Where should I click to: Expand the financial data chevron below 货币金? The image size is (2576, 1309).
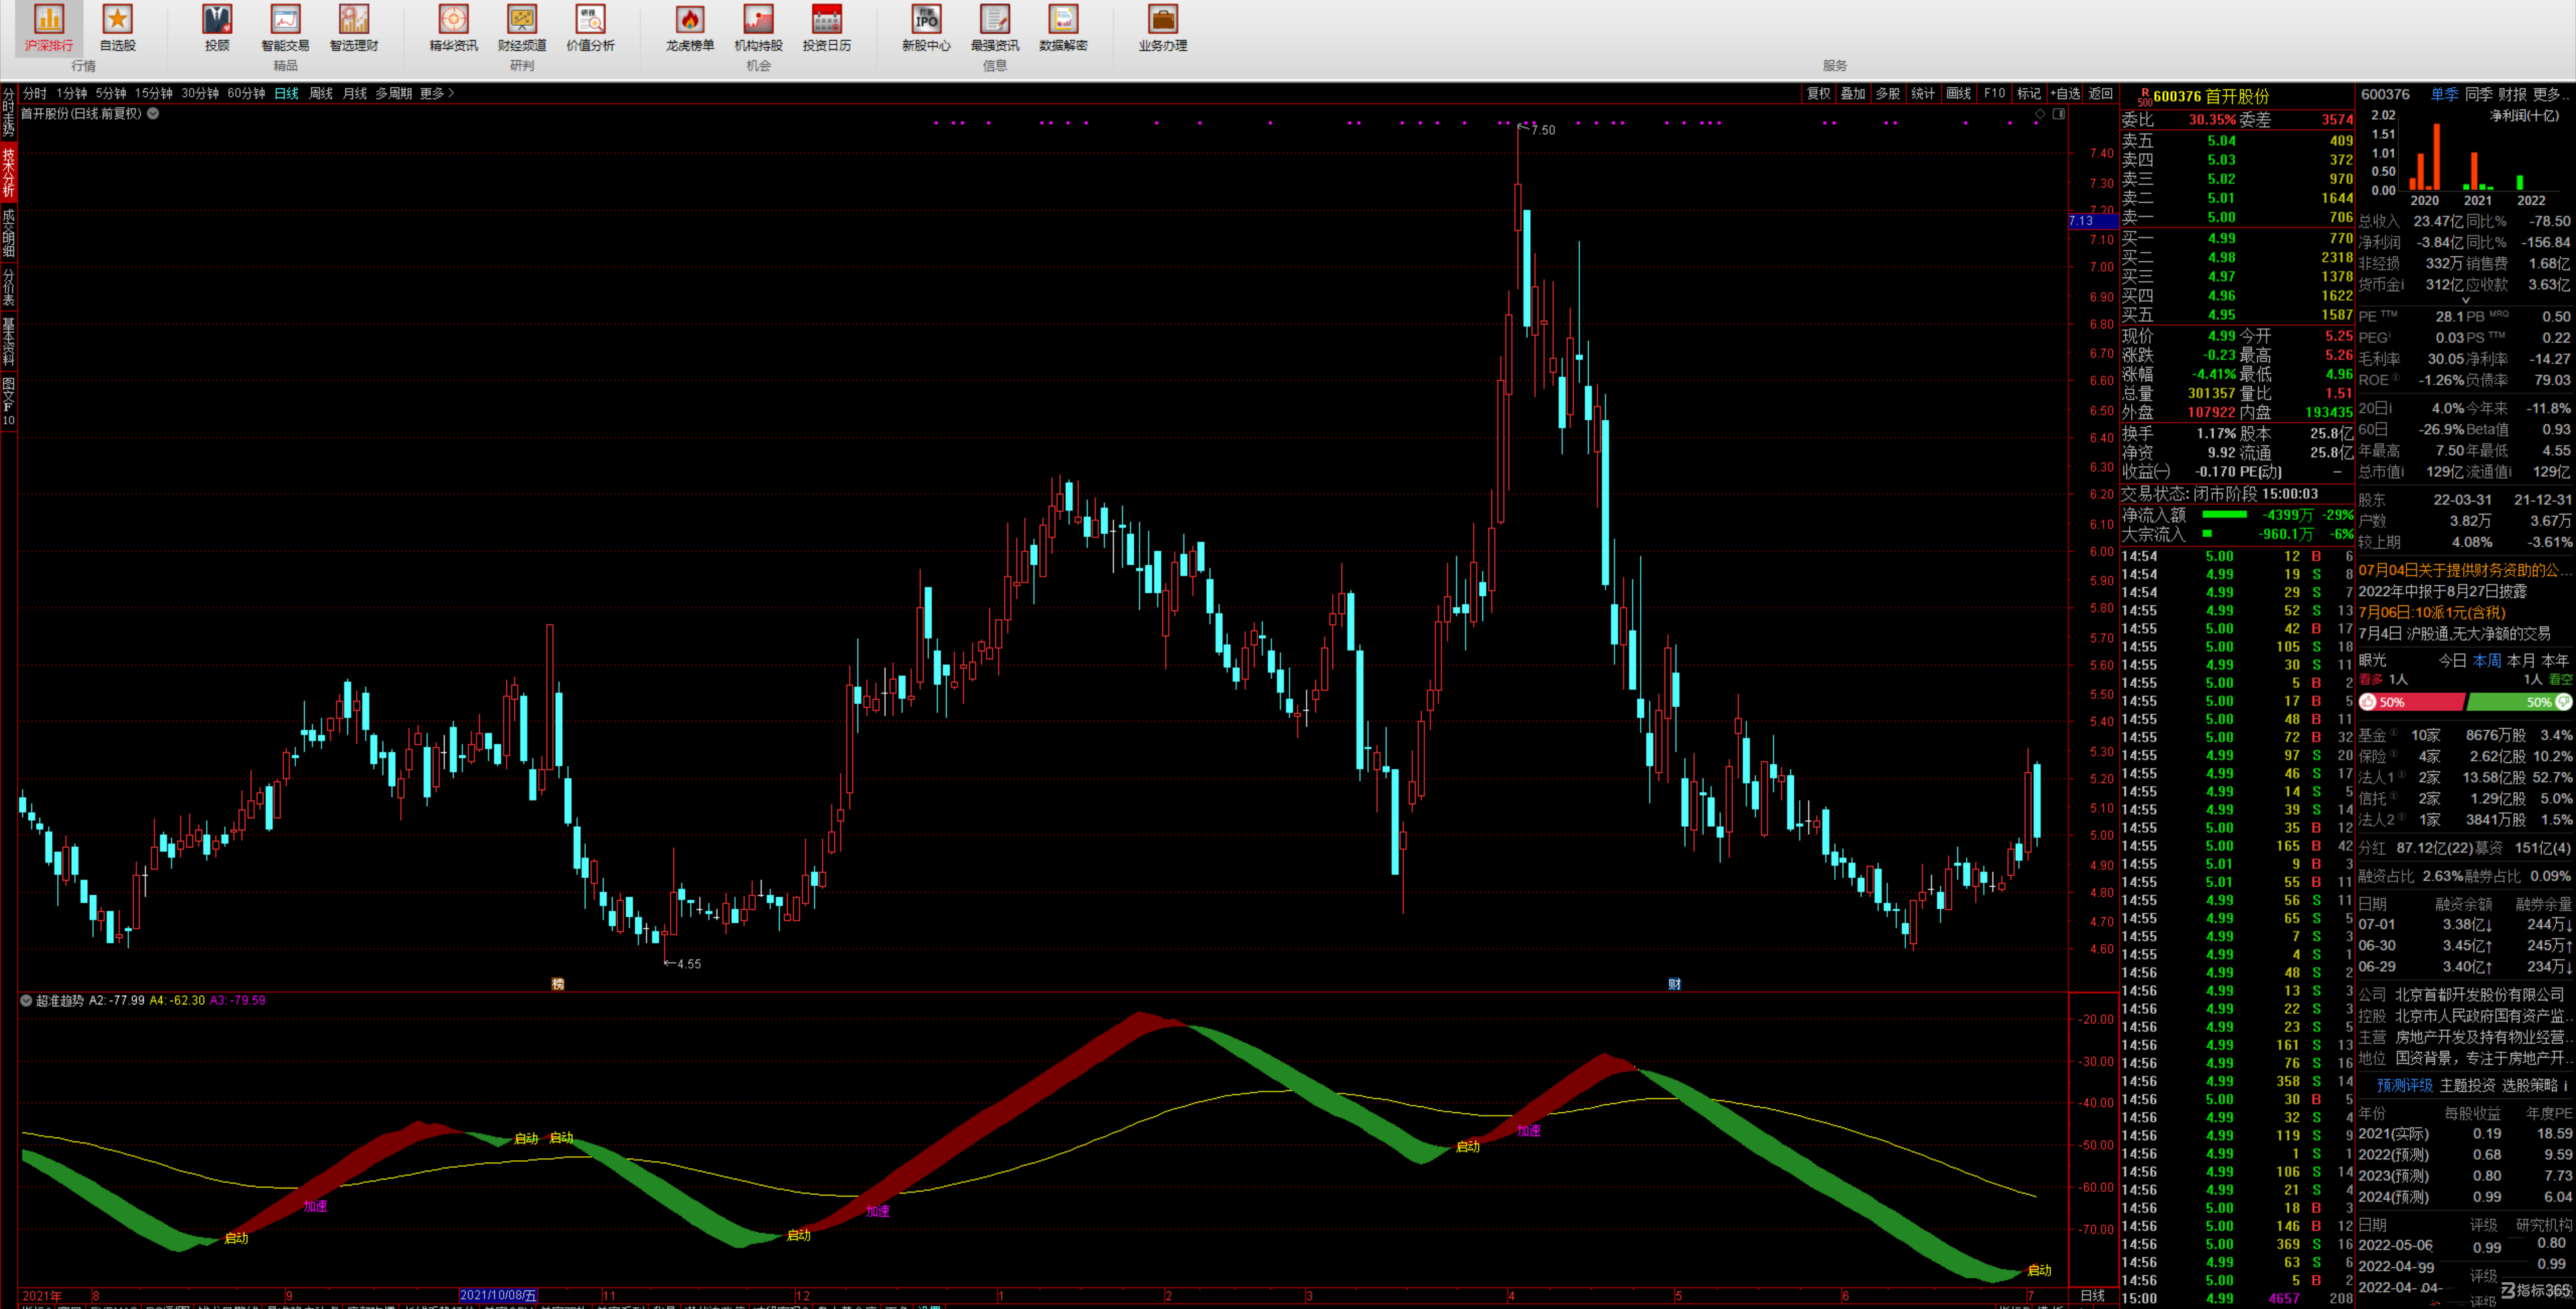click(2465, 300)
